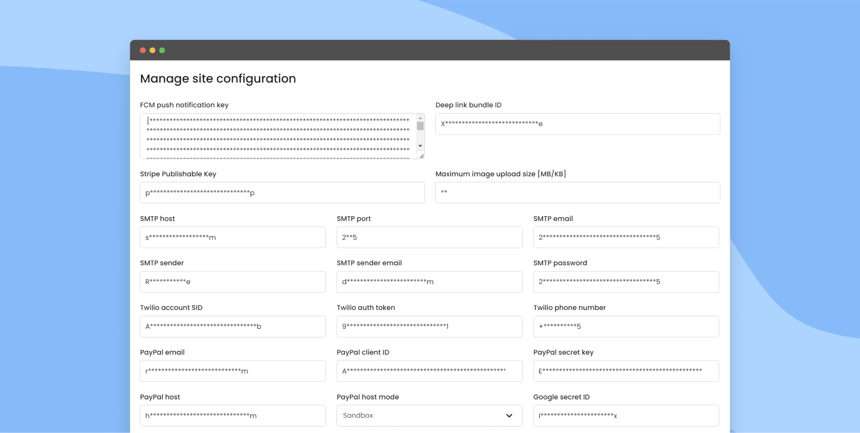Click the FCM push notification key label
Image resolution: width=860 pixels, height=433 pixels.
(x=184, y=105)
